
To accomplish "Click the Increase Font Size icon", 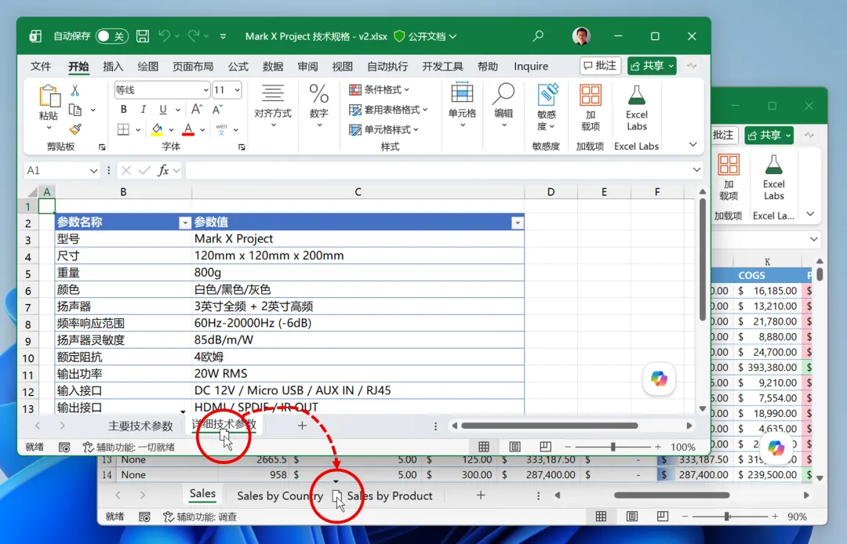I will (x=197, y=110).
